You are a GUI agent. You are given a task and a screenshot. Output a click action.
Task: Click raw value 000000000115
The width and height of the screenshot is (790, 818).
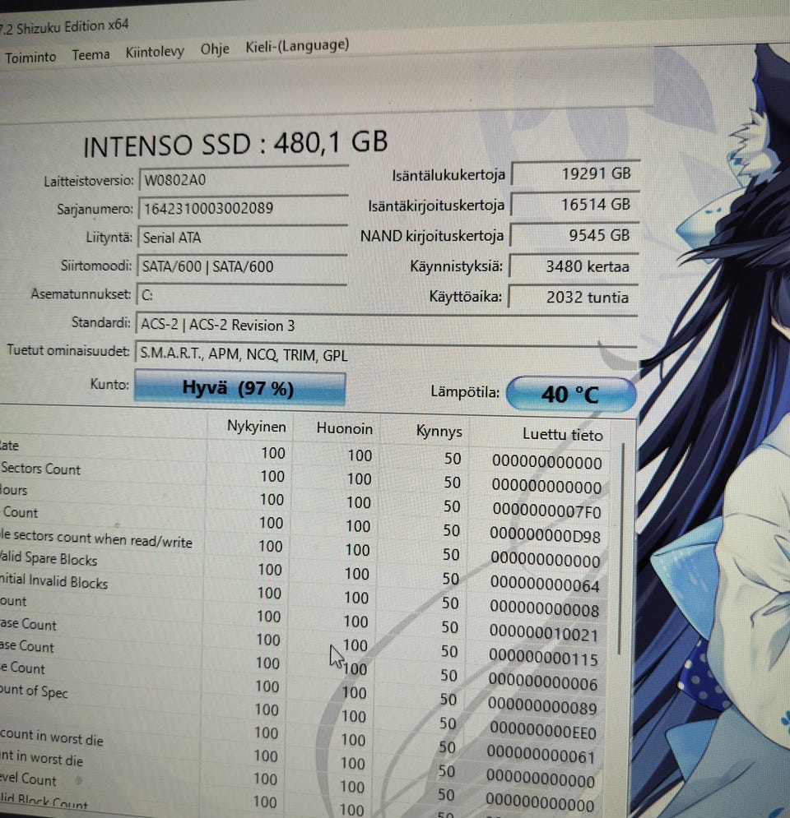point(543,658)
